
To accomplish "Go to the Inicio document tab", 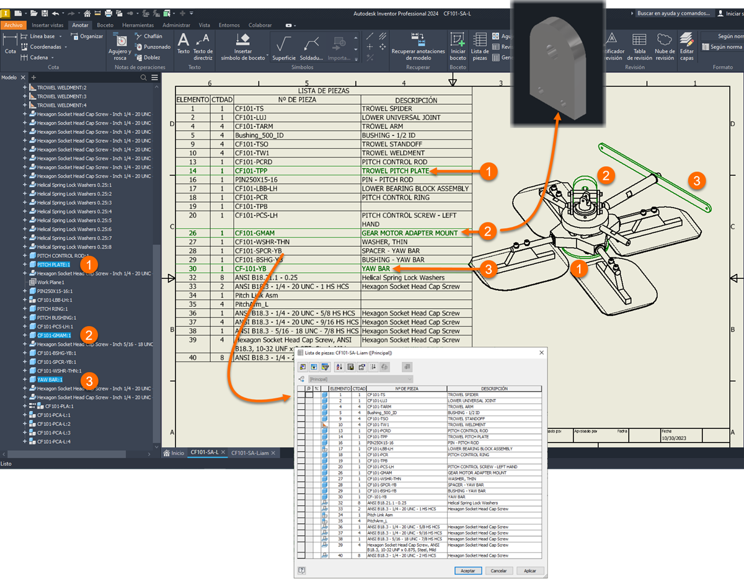I will point(174,453).
